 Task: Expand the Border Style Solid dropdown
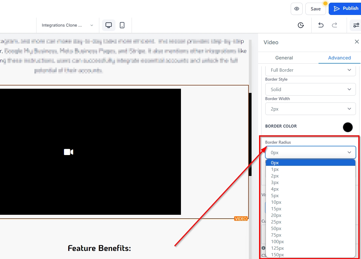(x=310, y=89)
